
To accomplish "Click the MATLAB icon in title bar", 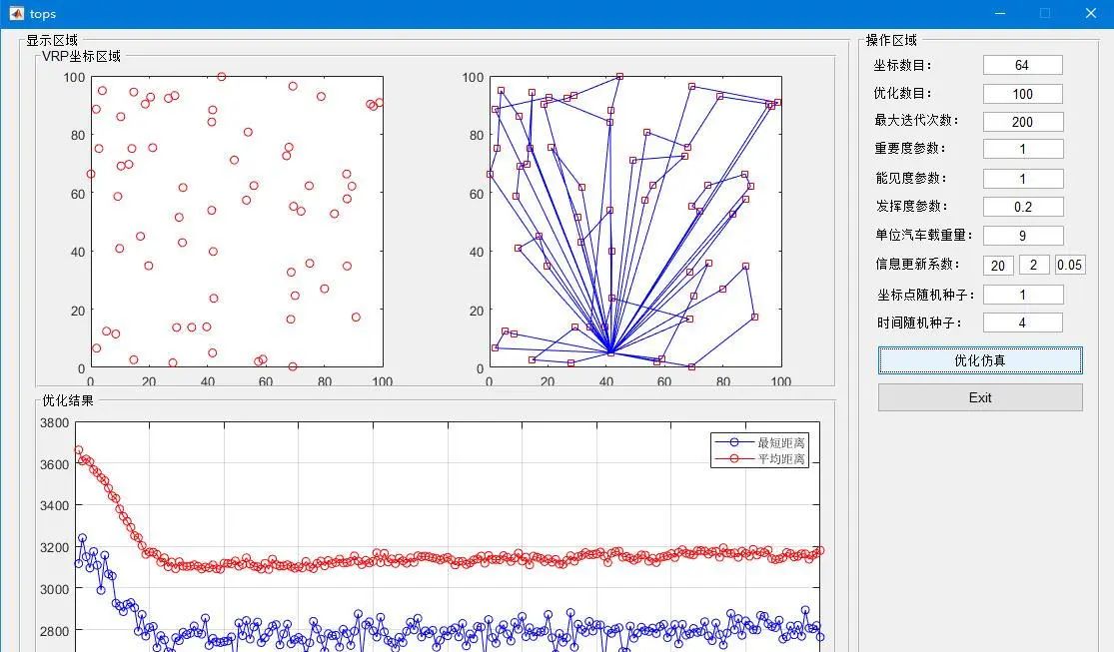I will (16, 14).
